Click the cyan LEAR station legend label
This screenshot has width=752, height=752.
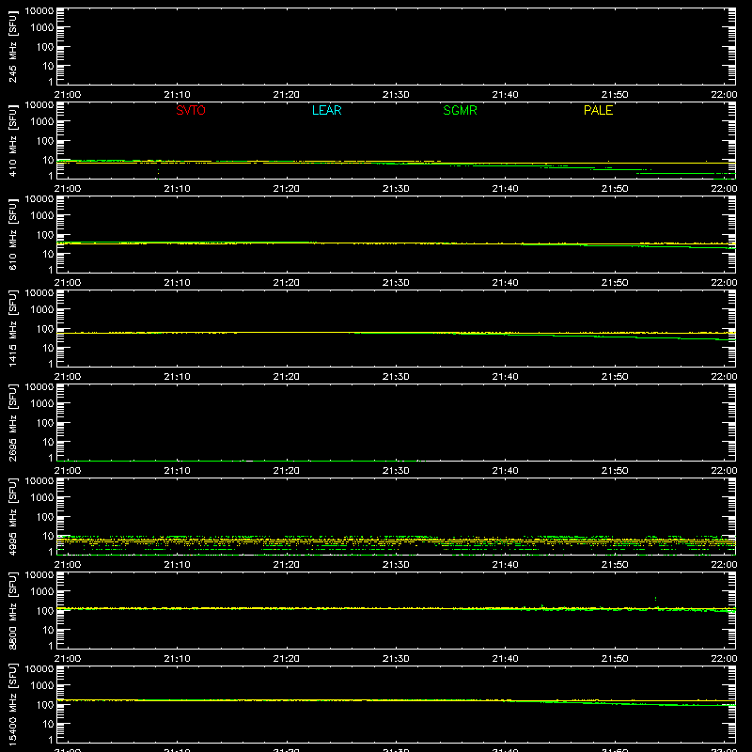click(x=326, y=110)
